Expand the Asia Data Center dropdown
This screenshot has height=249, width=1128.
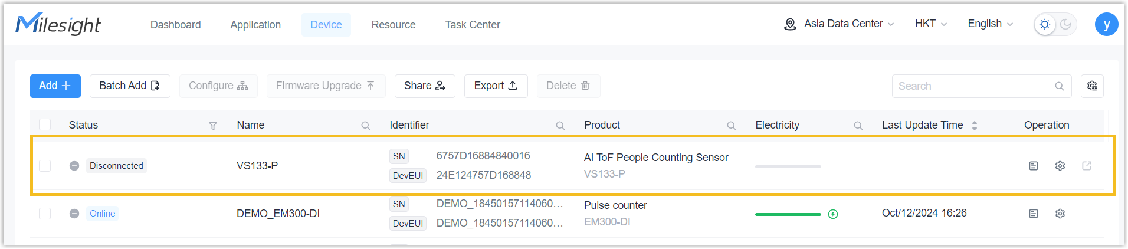click(839, 24)
